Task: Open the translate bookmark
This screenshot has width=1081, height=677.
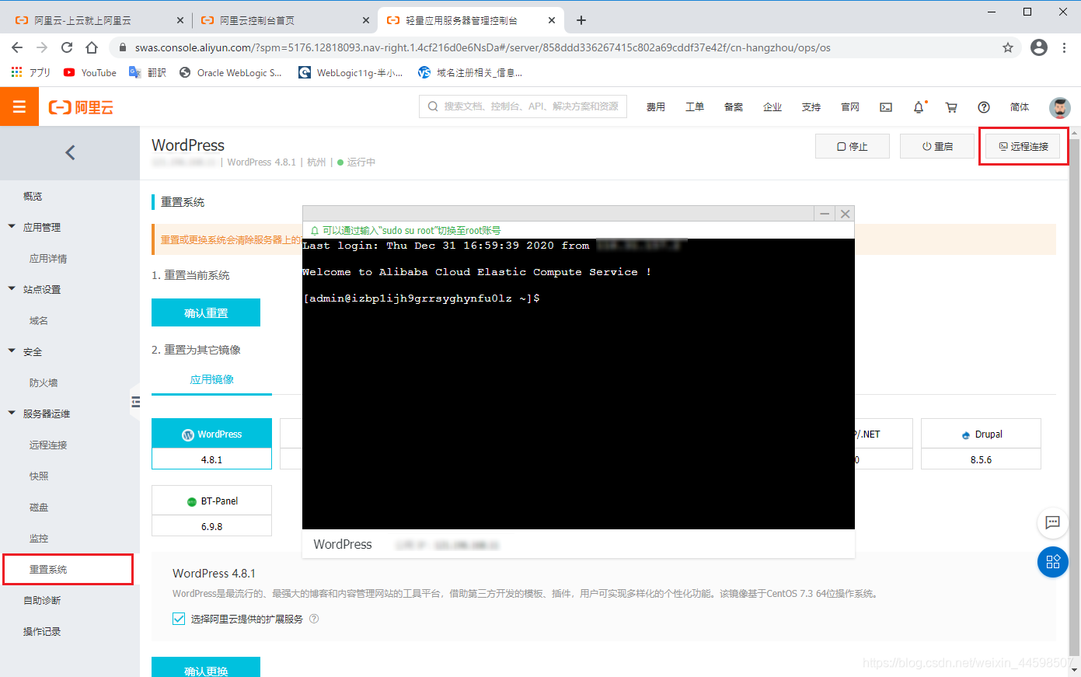Action: point(148,72)
